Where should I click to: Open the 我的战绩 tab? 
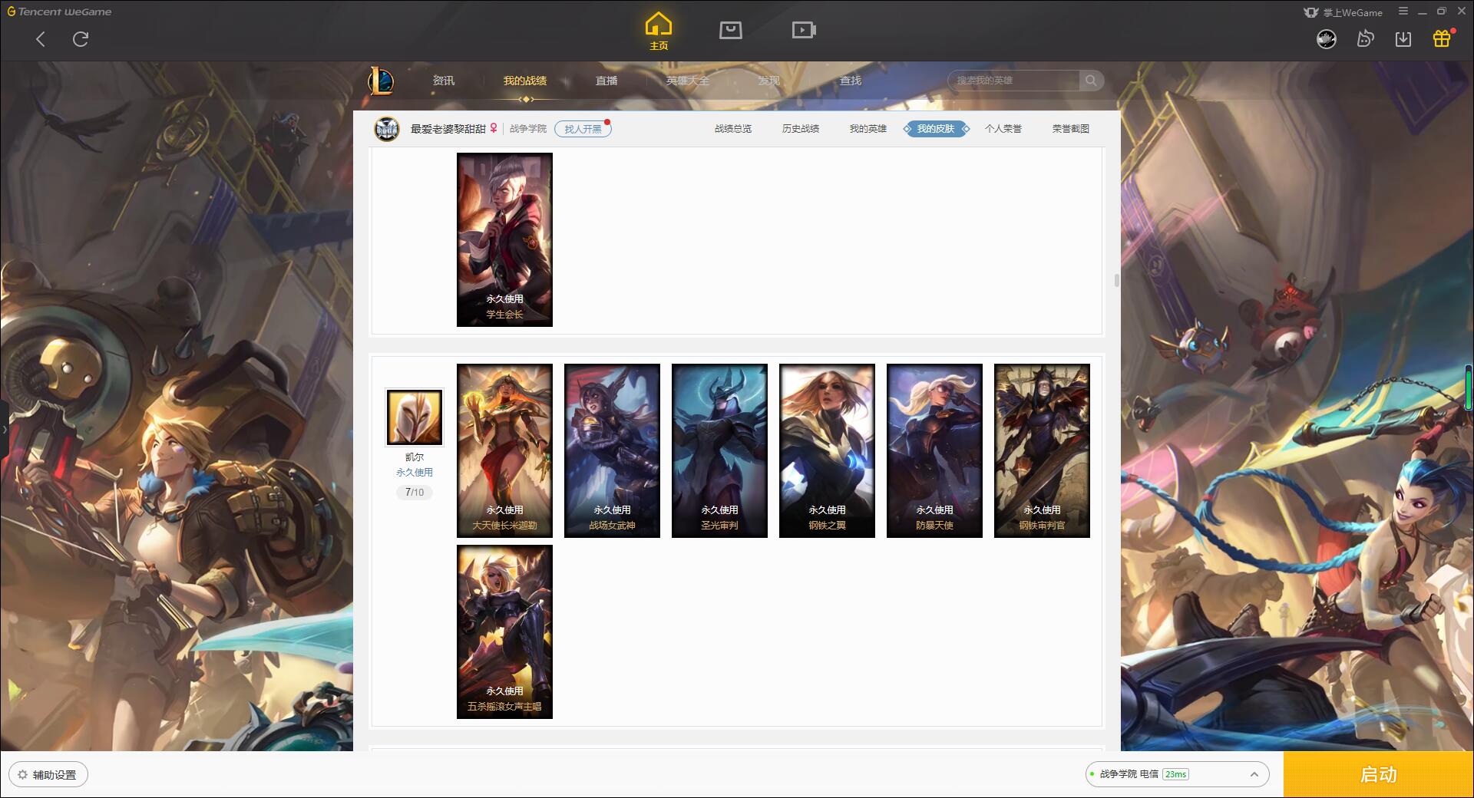coord(525,81)
